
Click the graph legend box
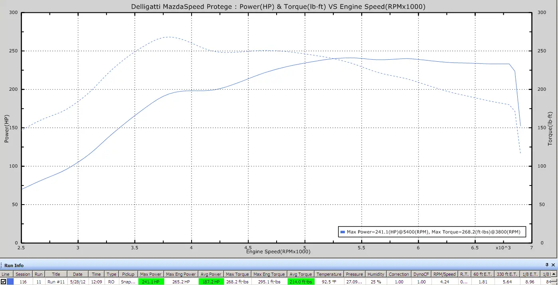(432, 232)
